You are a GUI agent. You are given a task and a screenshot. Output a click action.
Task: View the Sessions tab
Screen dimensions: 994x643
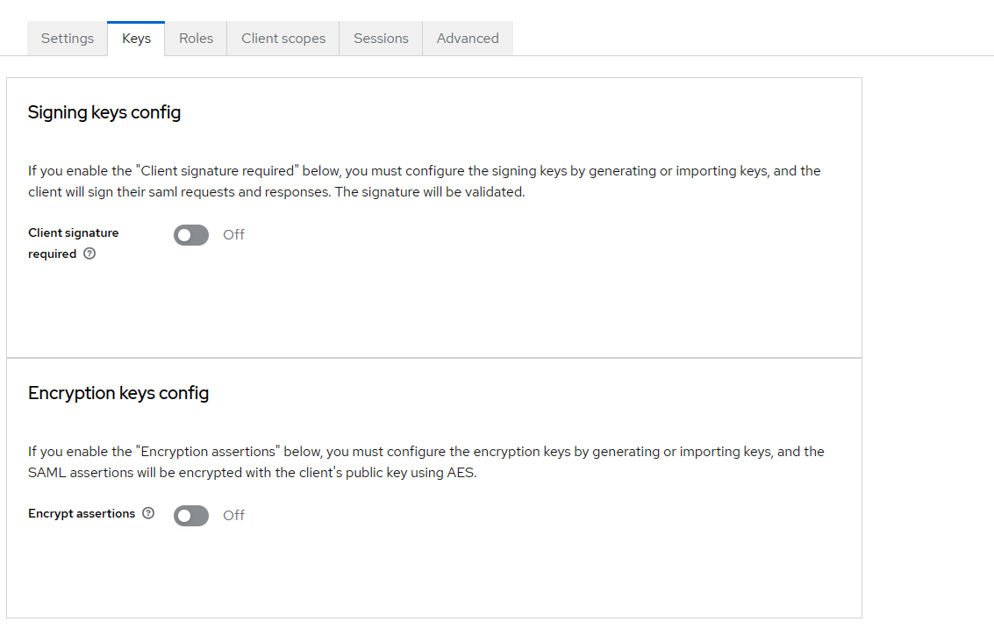[x=381, y=39]
